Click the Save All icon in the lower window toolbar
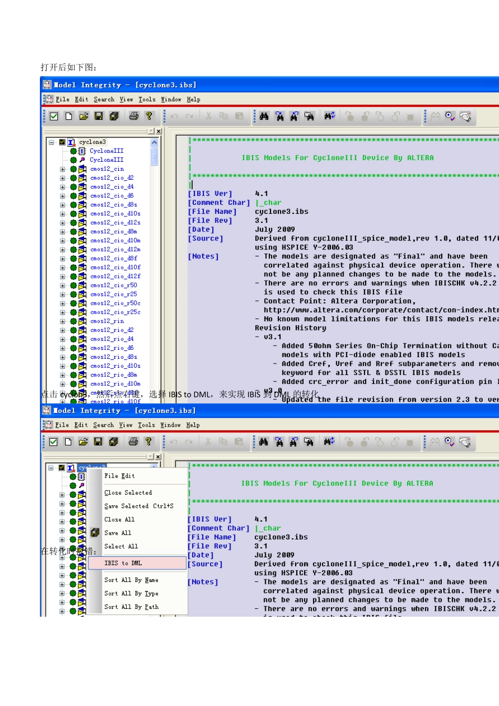Screen dimensions: 499x706 pyautogui.click(x=113, y=442)
